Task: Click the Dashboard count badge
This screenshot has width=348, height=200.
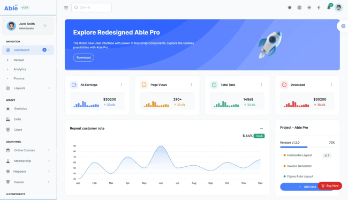Action: (x=44, y=50)
